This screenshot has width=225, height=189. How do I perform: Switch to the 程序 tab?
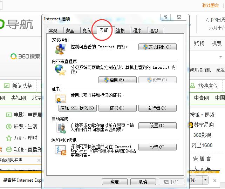point(139,31)
